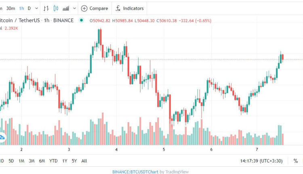Select the All date range button
Screen dimensions: 303x174
(84, 161)
